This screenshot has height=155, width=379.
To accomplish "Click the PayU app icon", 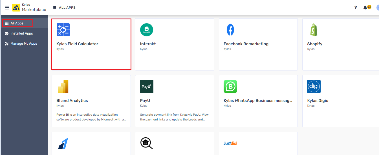I will pyautogui.click(x=147, y=86).
